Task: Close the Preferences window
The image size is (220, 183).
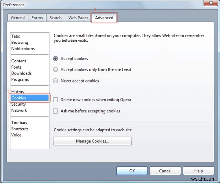Action: 211,3
